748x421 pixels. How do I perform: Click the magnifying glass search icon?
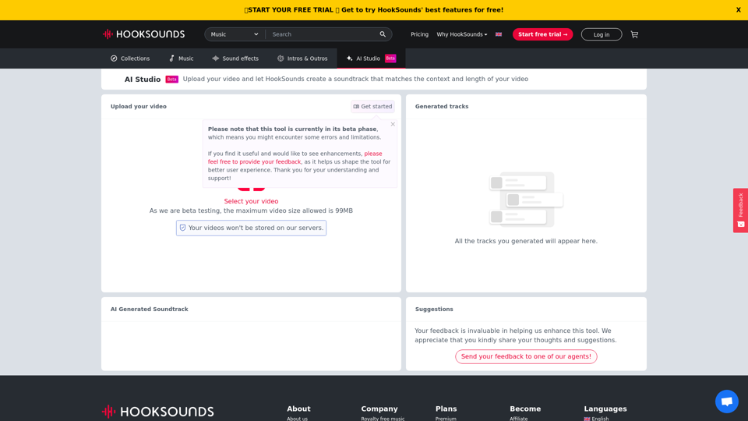(x=383, y=34)
